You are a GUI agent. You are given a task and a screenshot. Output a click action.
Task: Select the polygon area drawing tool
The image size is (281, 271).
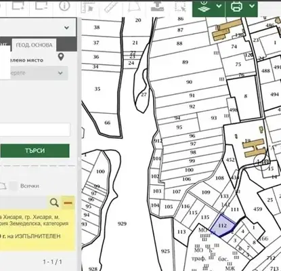coord(134,6)
